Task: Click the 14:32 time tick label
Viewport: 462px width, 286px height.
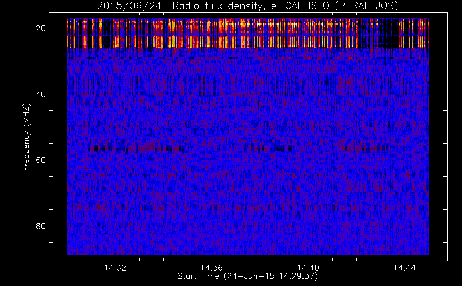Action: pos(115,268)
